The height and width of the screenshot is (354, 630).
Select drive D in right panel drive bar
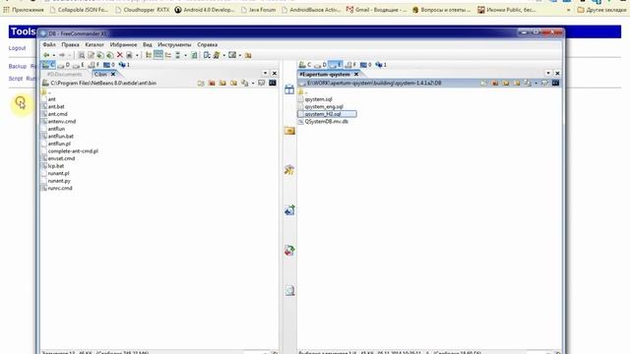[320, 65]
